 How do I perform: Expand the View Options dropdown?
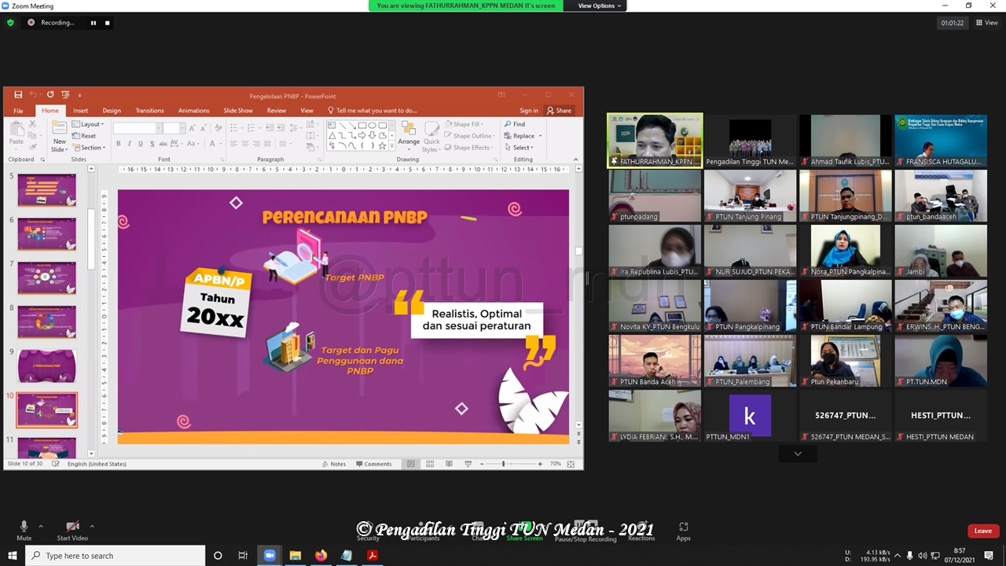(599, 6)
